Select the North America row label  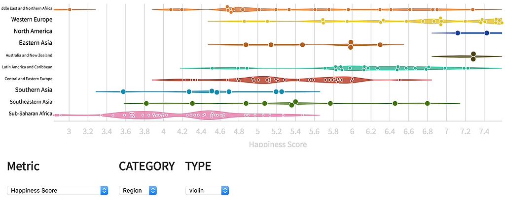[x=33, y=31]
